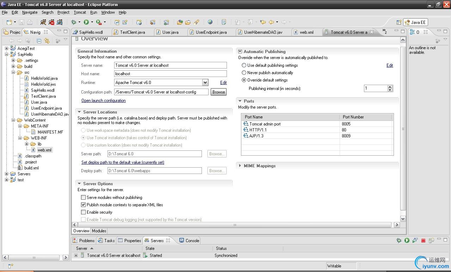Expand Tomcat server row in Servers view
Image resolution: width=451 pixels, height=272 pixels.
[76, 255]
